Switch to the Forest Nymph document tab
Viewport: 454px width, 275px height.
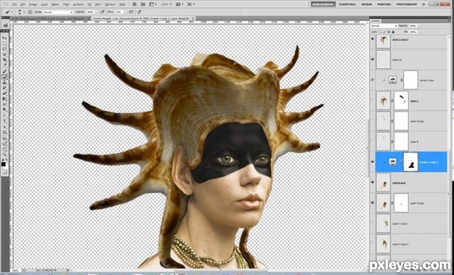pos(143,18)
